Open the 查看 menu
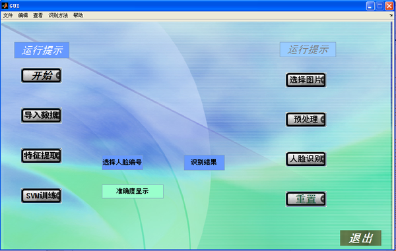396x251 pixels. [38, 15]
